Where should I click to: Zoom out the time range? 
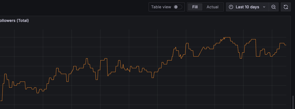pyautogui.click(x=274, y=7)
